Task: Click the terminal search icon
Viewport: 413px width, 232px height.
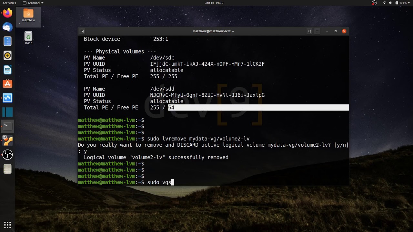Action: [x=309, y=31]
